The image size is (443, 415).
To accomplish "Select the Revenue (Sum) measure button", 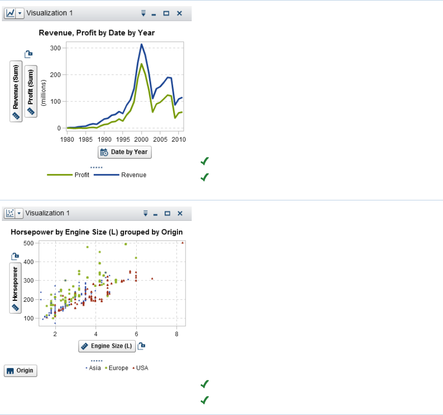I will [16, 91].
